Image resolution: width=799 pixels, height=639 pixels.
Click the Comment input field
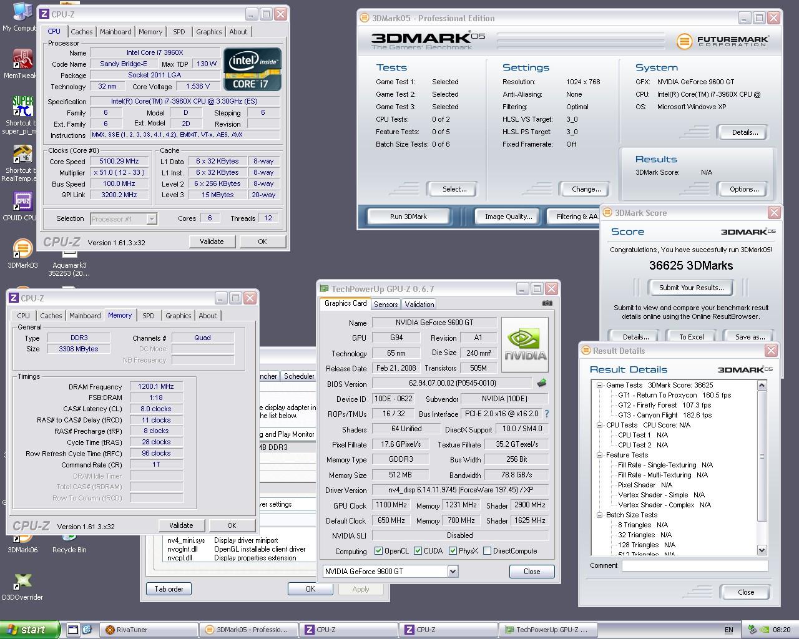tap(694, 565)
